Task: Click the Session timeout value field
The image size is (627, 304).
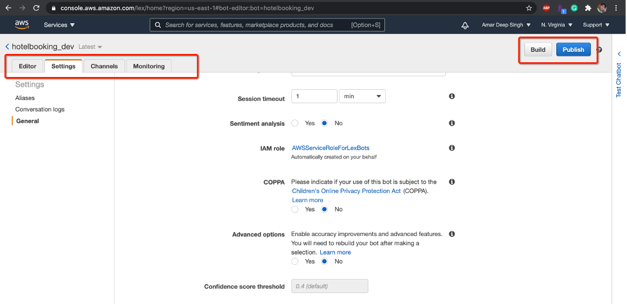Action: point(314,96)
